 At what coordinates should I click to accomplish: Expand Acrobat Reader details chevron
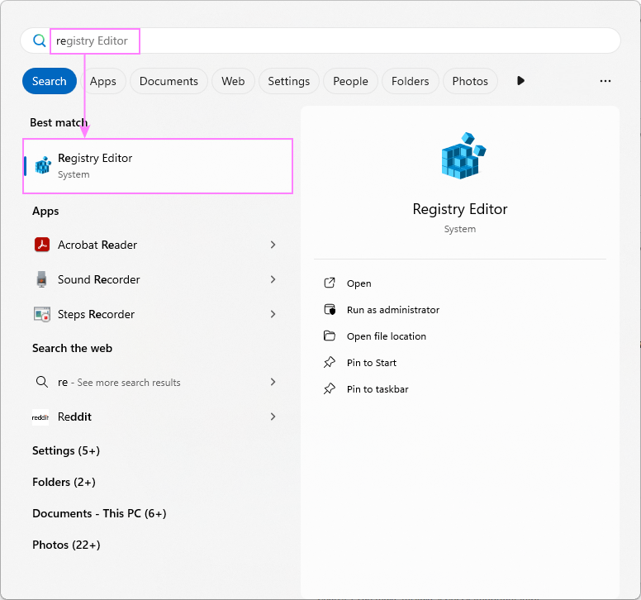pyautogui.click(x=273, y=245)
